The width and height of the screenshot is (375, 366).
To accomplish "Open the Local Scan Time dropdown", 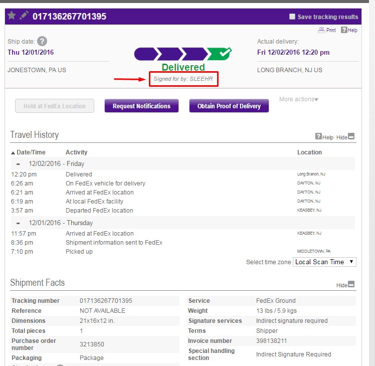I will [324, 262].
